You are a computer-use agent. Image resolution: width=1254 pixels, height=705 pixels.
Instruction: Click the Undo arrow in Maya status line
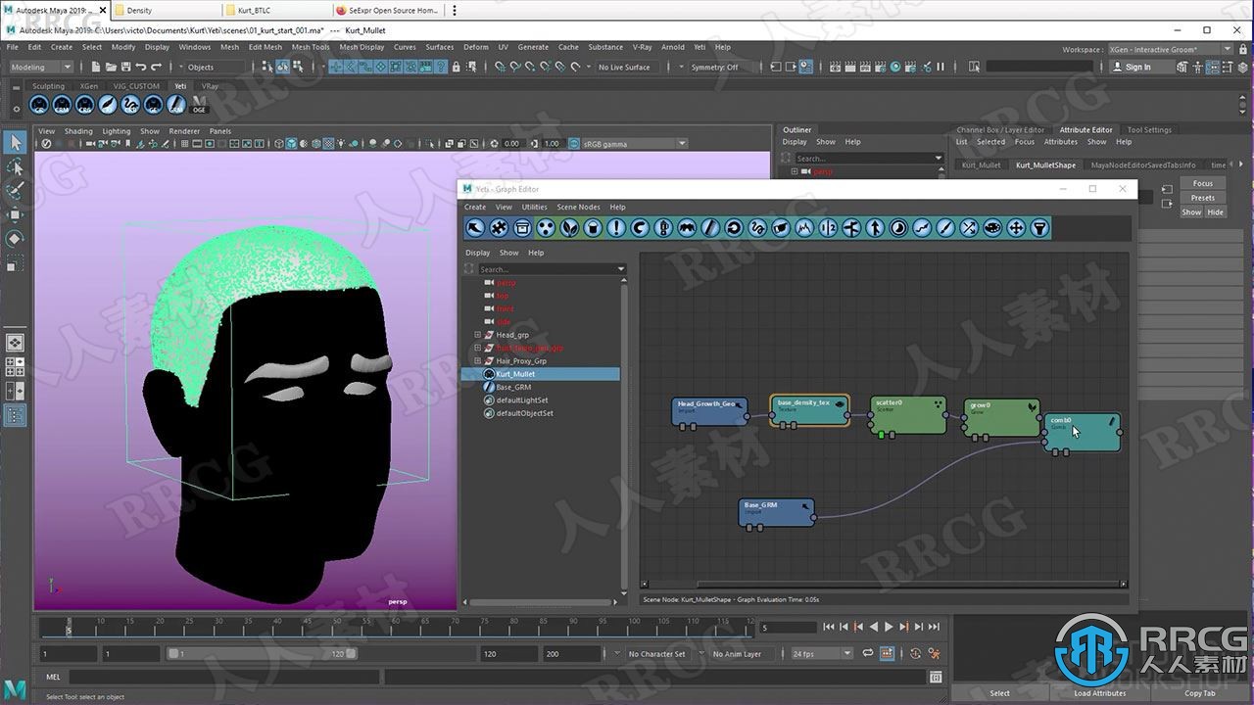(x=141, y=67)
